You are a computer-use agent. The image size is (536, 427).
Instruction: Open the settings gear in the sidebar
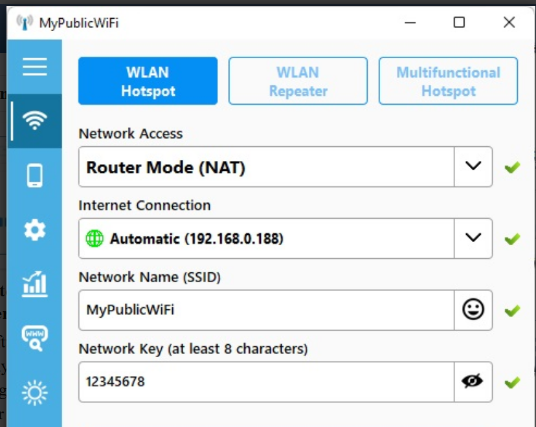coord(35,230)
